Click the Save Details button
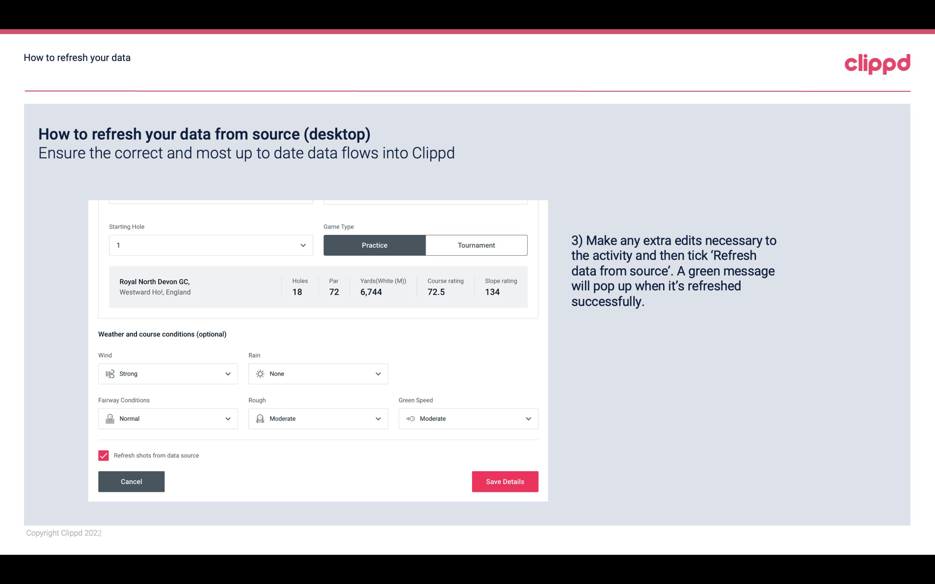The image size is (935, 584). point(505,481)
